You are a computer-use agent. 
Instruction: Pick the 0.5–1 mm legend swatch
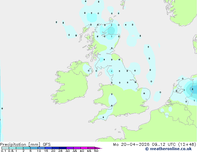pos(12,148)
